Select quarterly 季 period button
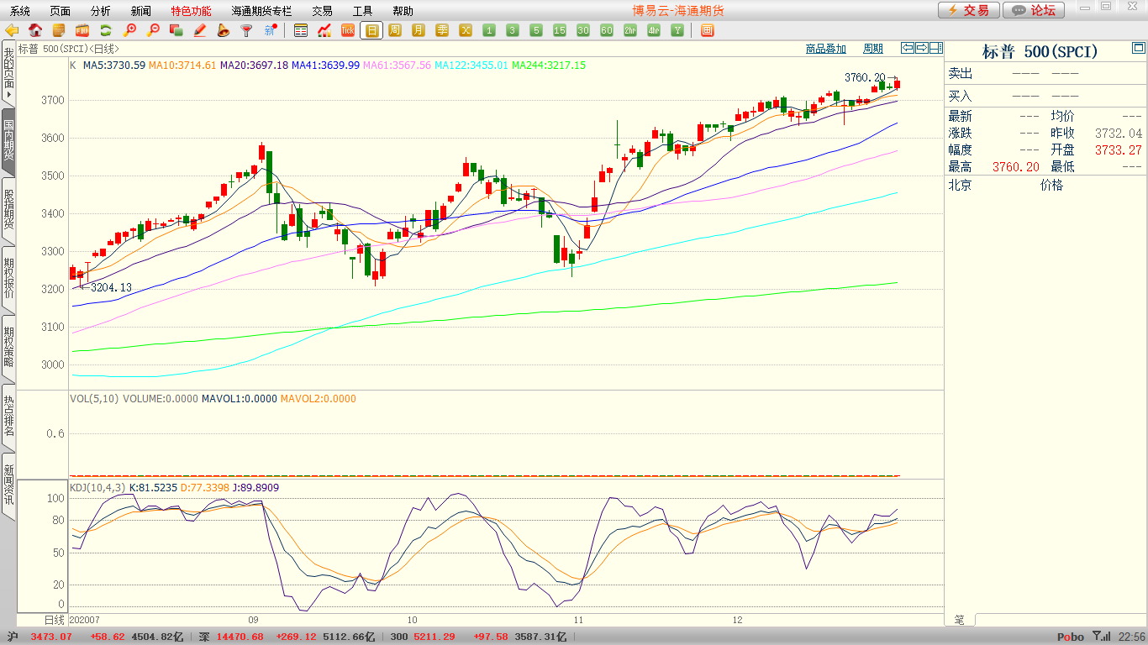The image size is (1148, 645). (x=442, y=30)
